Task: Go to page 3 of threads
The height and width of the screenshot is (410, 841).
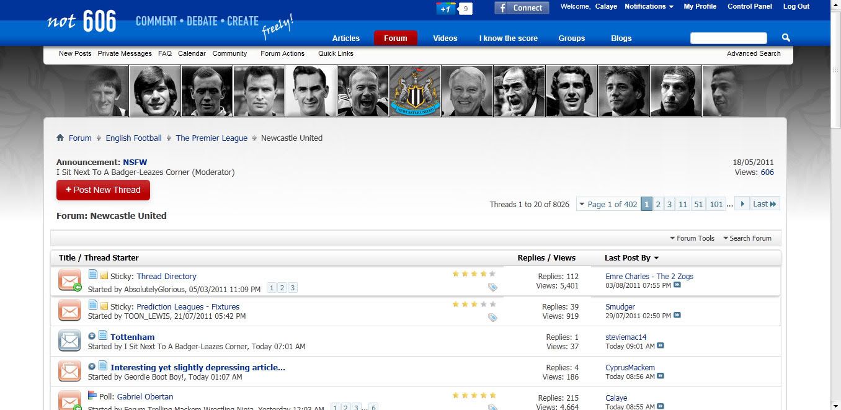Action: coord(669,204)
